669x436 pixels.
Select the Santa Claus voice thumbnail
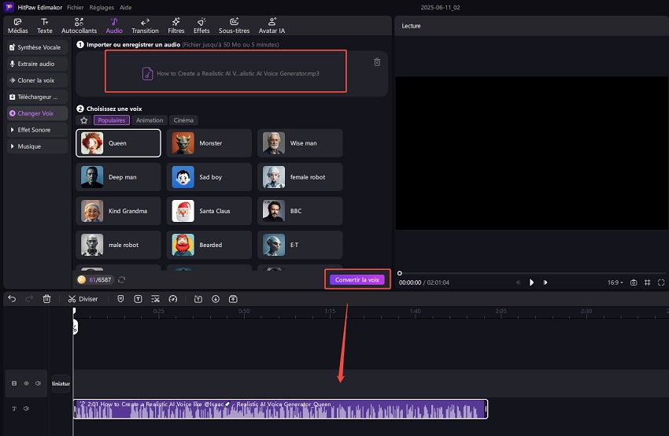click(183, 211)
